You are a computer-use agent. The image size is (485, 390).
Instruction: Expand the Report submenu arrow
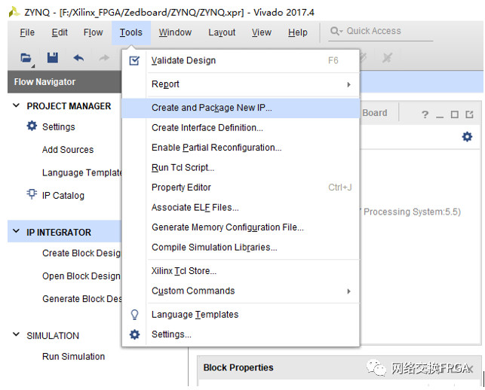click(349, 84)
